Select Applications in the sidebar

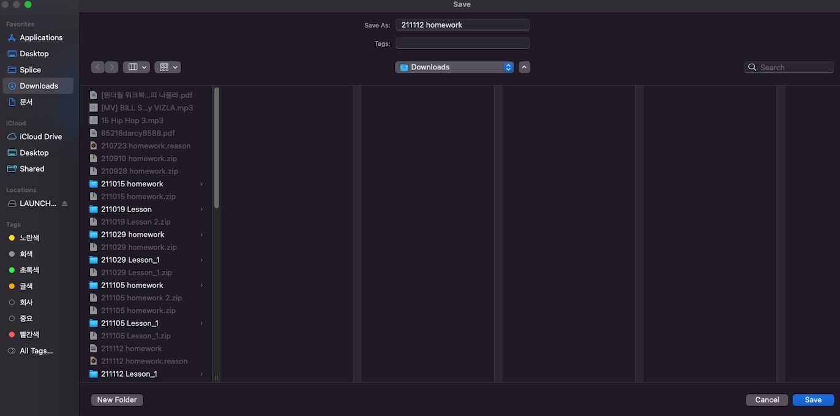point(40,37)
